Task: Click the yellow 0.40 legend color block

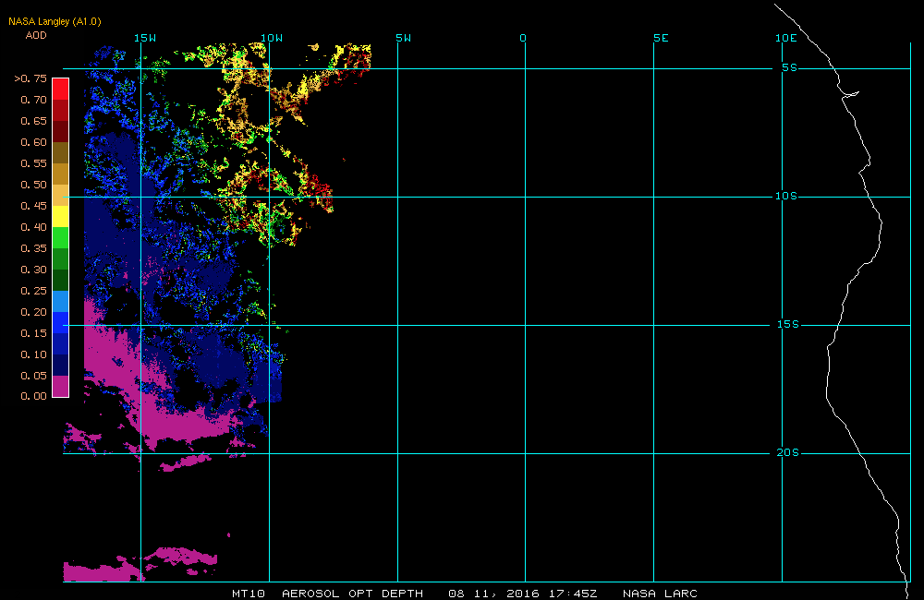Action: 61,216
